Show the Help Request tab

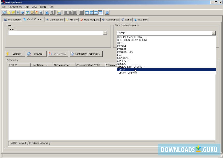coord(90,20)
